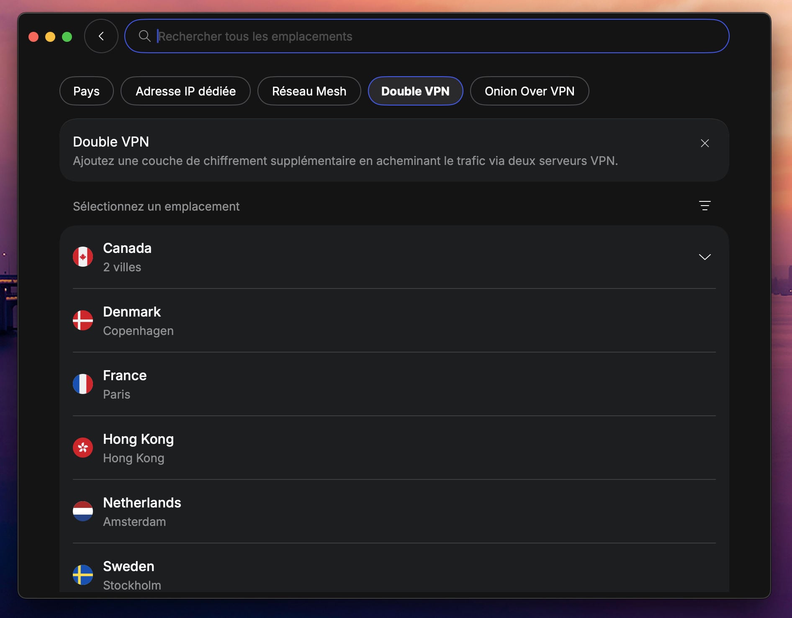Viewport: 792px width, 618px height.
Task: Open the location filter options icon
Action: tap(705, 206)
